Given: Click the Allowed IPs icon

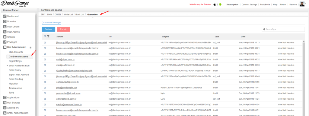Looking at the screenshot, I should pos(5,108).
